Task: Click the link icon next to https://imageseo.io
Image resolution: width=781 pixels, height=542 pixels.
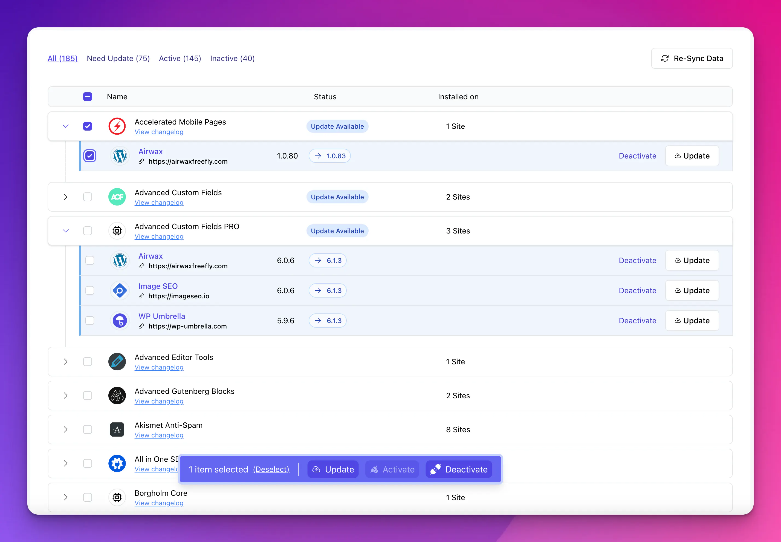Action: 141,296
